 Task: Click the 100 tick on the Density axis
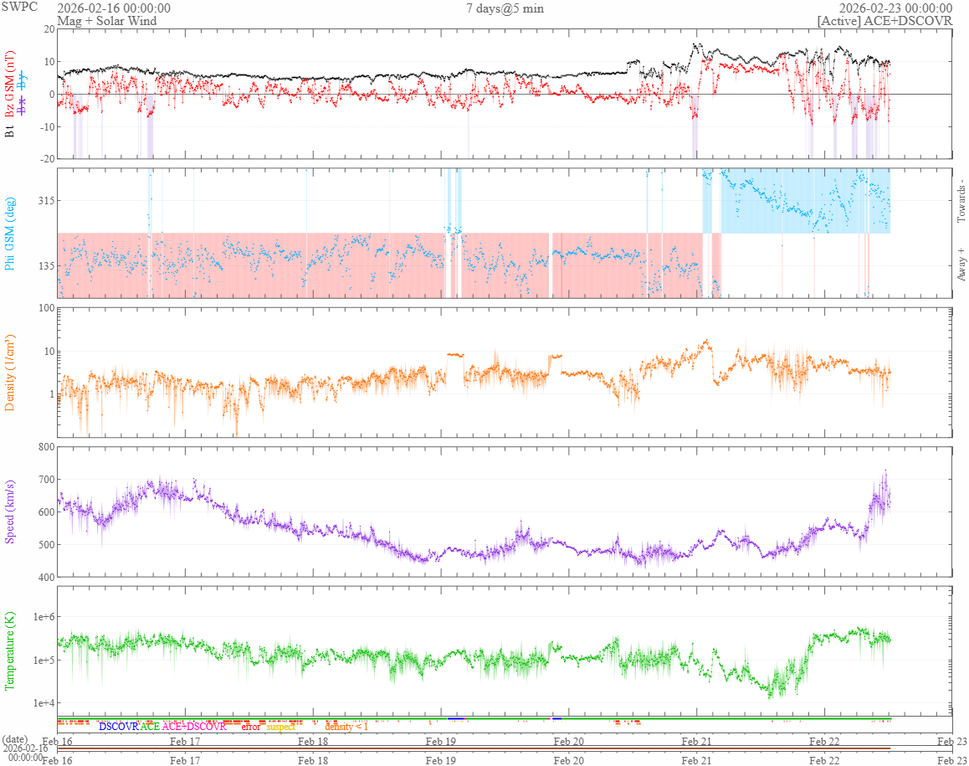(46, 308)
